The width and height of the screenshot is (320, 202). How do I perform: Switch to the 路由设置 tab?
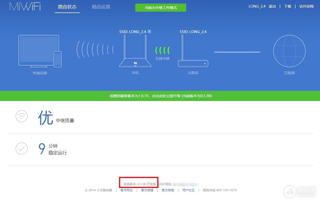(101, 7)
